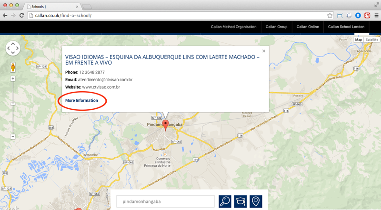Open the Callan Group menu item

276,27
